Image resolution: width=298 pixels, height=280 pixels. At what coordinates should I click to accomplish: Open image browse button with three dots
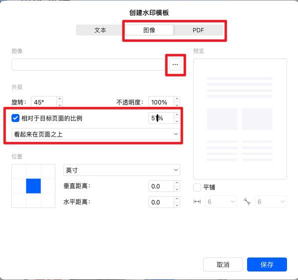point(175,64)
